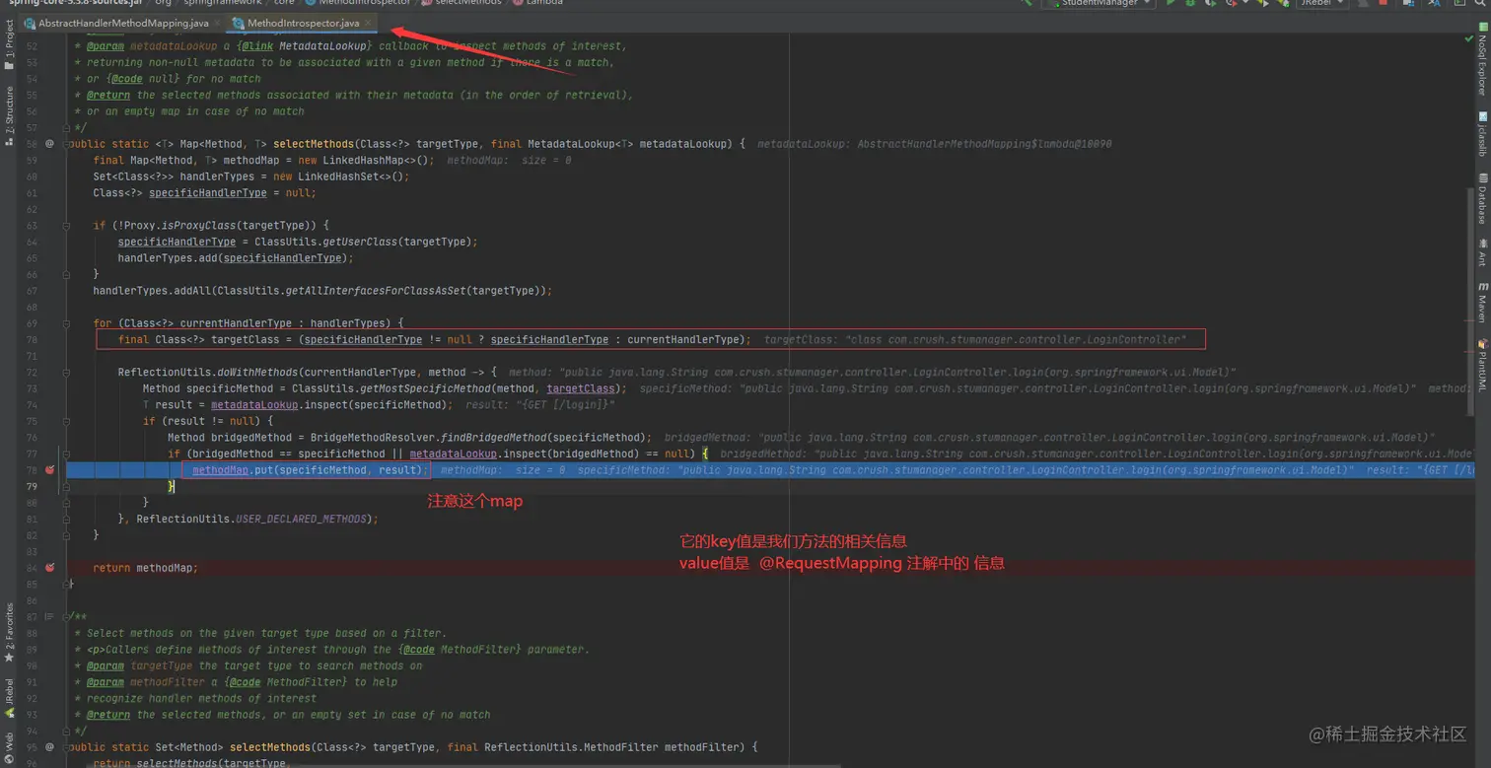
Task: Open Run Anything icon beside search
Action: (1460, 3)
